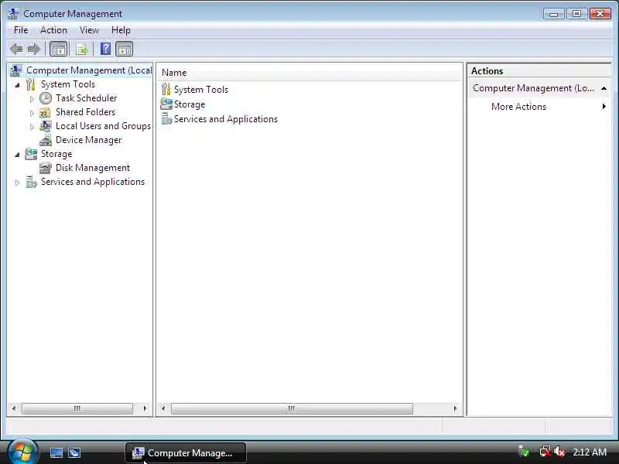
Task: Click the 2:12 AM system clock
Action: [590, 452]
